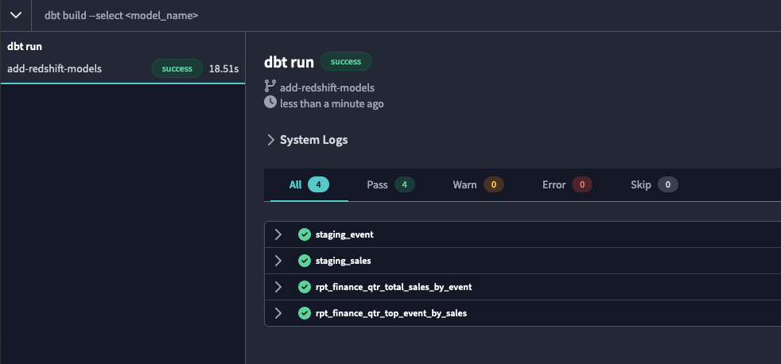Click the count badge 0 on Skip tab

coord(668,184)
